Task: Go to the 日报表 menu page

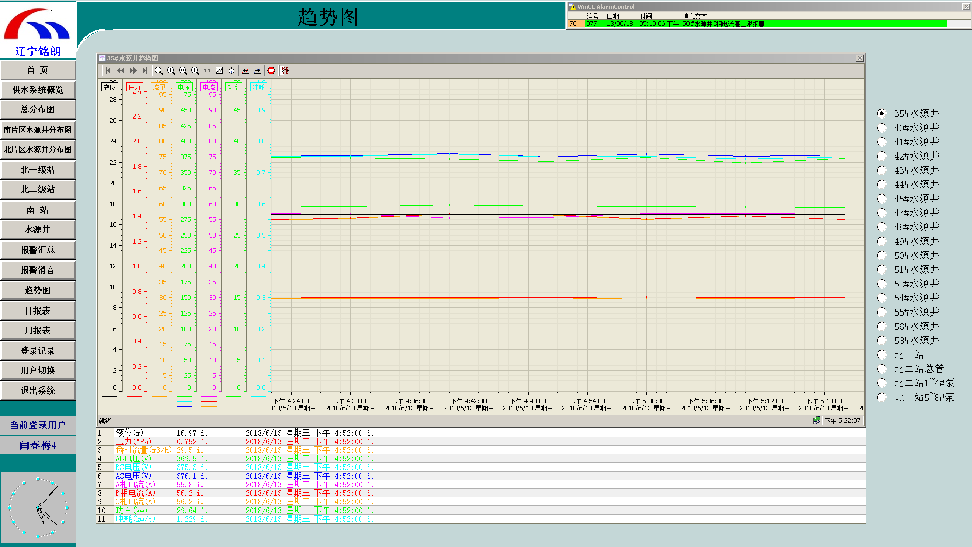Action: pyautogui.click(x=38, y=310)
